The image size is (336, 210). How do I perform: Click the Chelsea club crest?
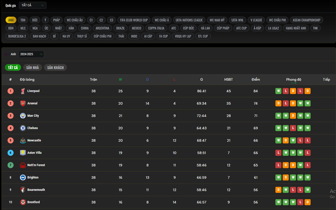point(23,128)
